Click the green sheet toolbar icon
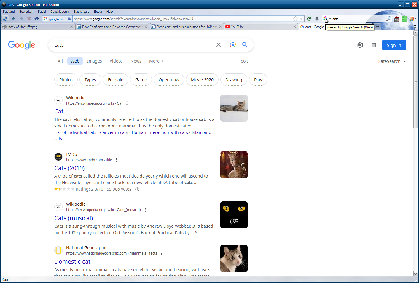This screenshot has height=283, width=419. tap(404, 19)
